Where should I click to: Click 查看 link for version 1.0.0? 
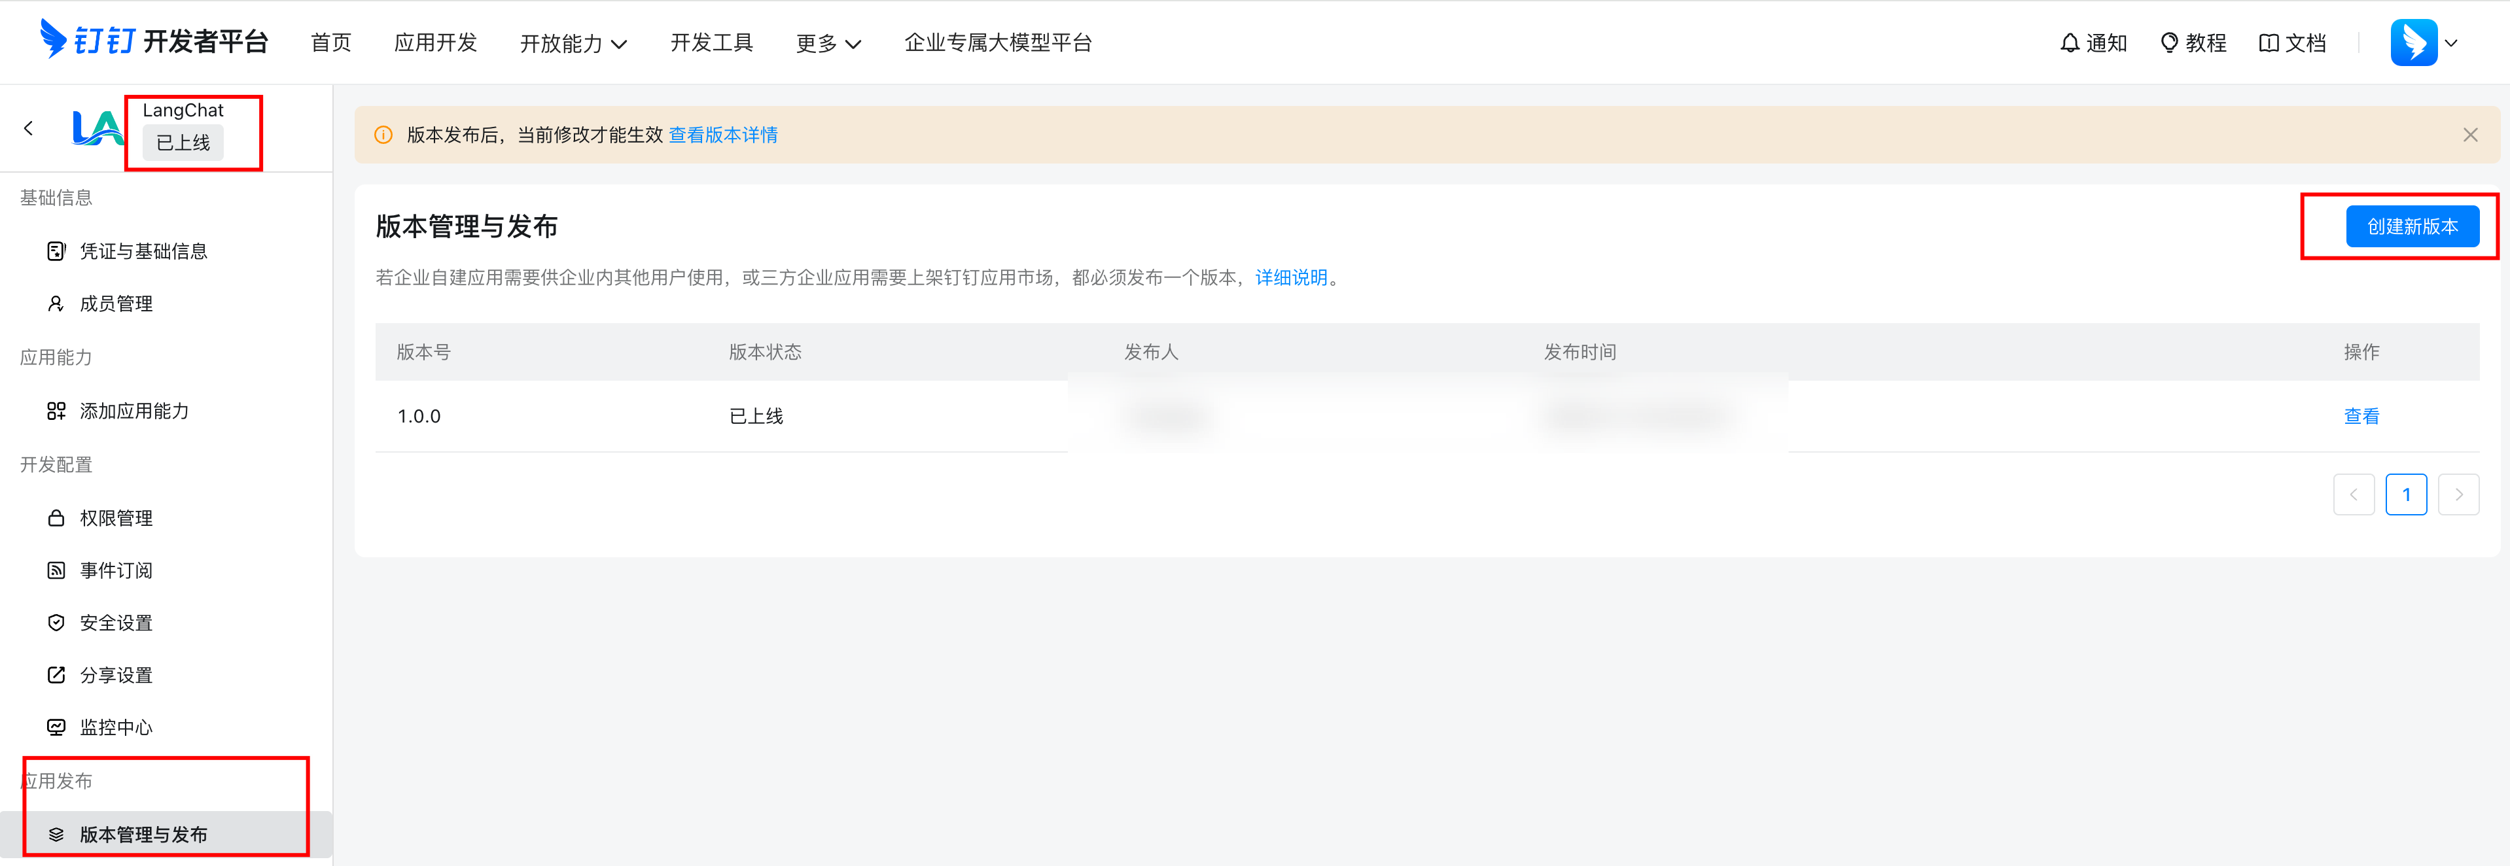pyautogui.click(x=2361, y=416)
